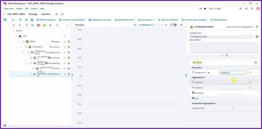Click the user-settings icon in tree toolbar
The image size is (262, 129).
click(50, 25)
